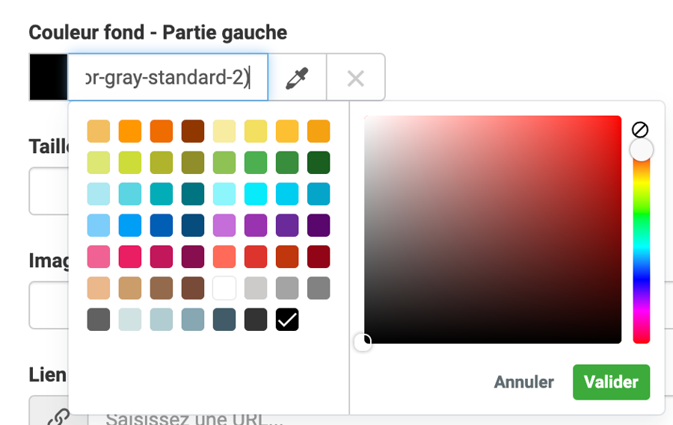Select the dark purple swatch
This screenshot has height=425, width=673.
pos(319,226)
